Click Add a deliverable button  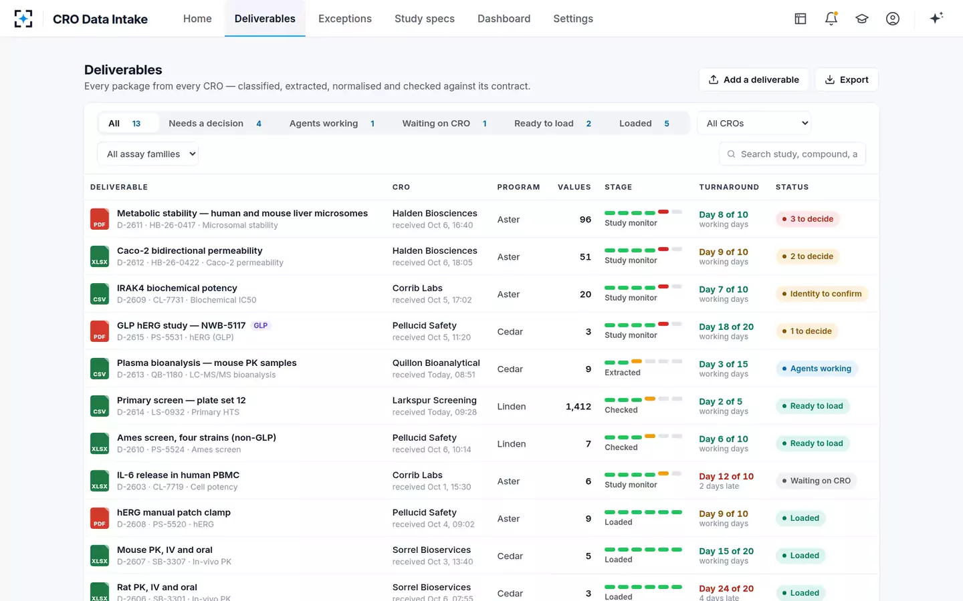coord(754,79)
